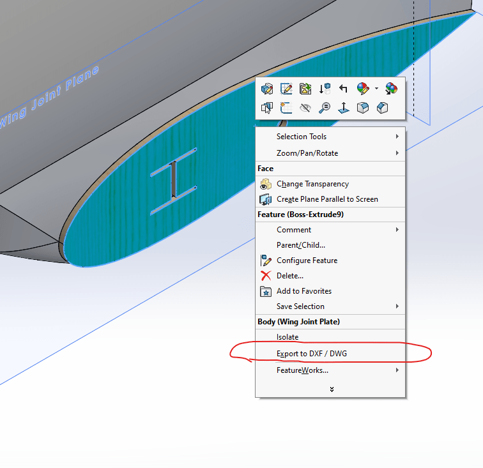Open the Appearances dropdown arrow
The height and width of the screenshot is (468, 483).
click(x=376, y=89)
